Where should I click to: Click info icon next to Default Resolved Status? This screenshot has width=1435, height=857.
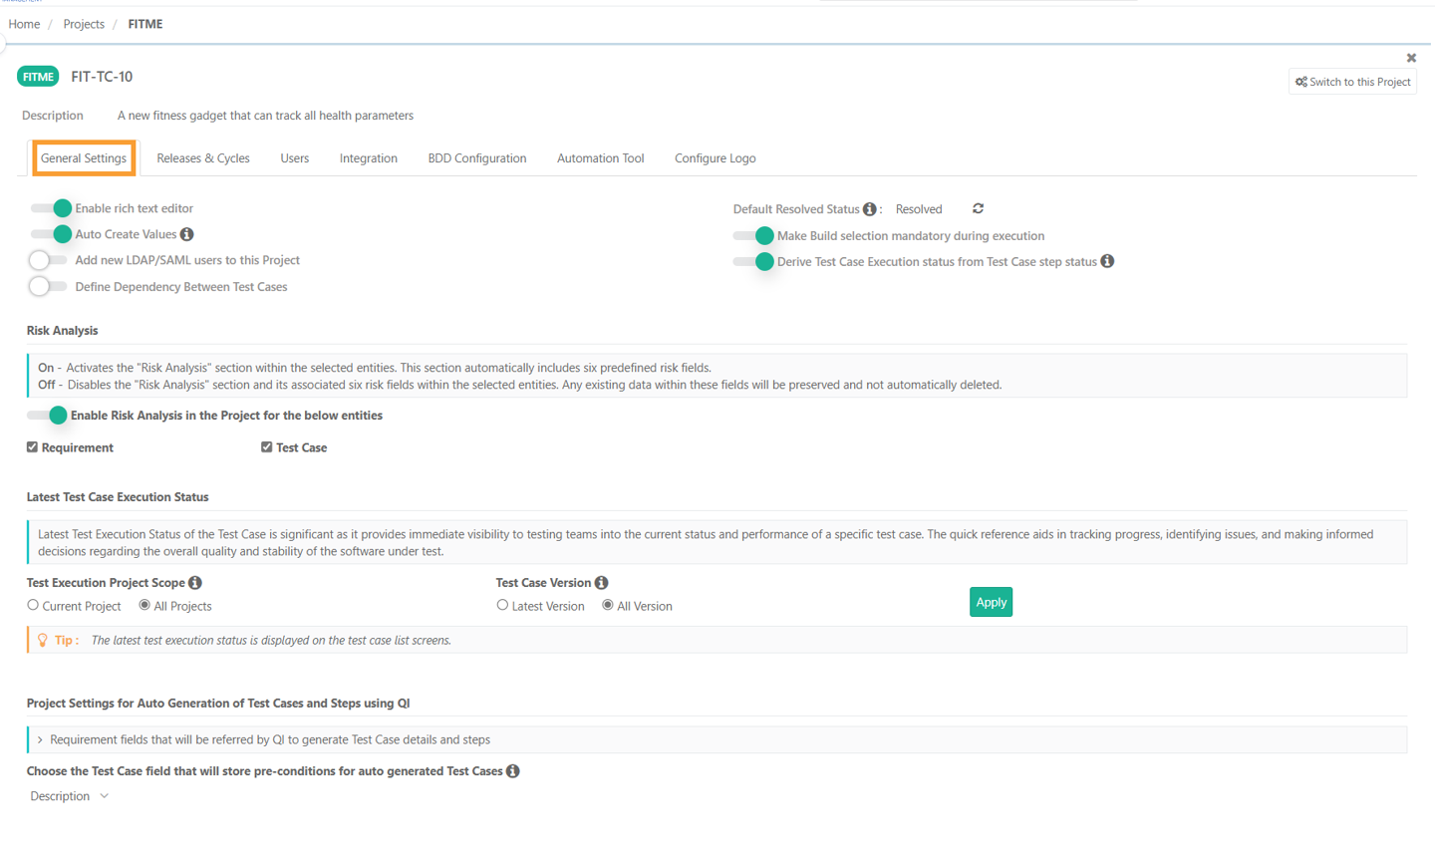pos(870,209)
